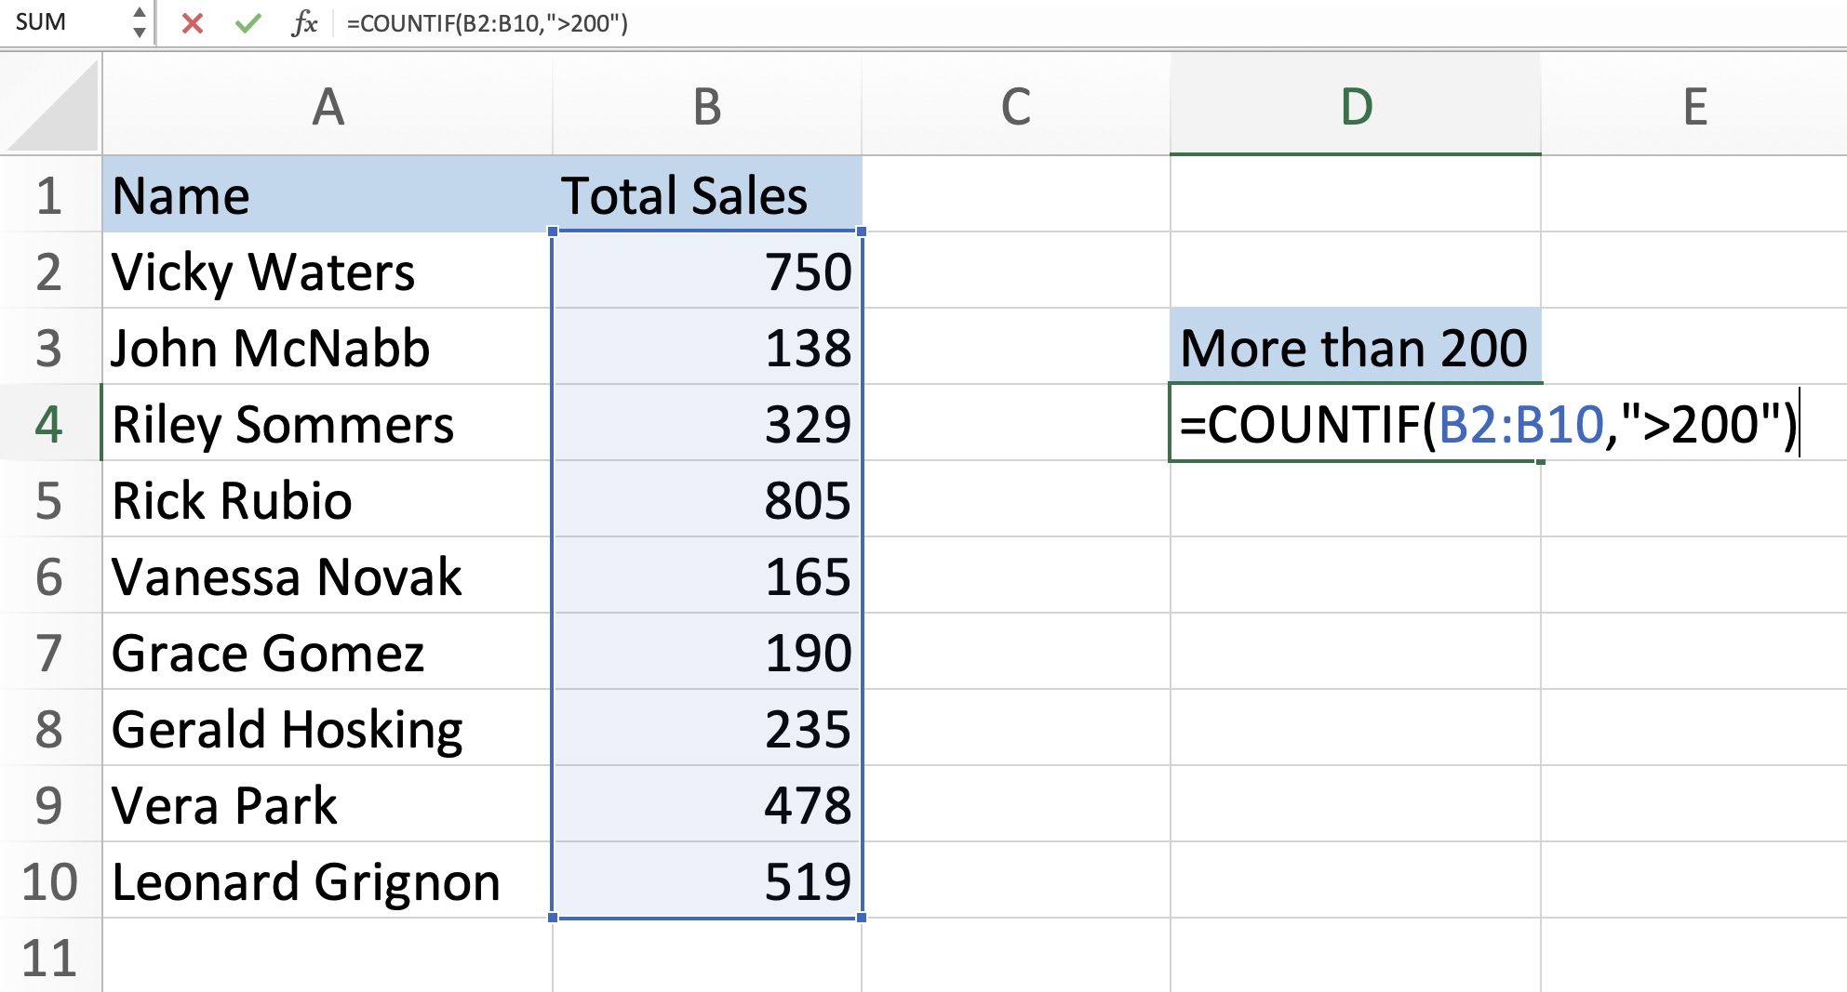Select row 9 header

tap(50, 805)
